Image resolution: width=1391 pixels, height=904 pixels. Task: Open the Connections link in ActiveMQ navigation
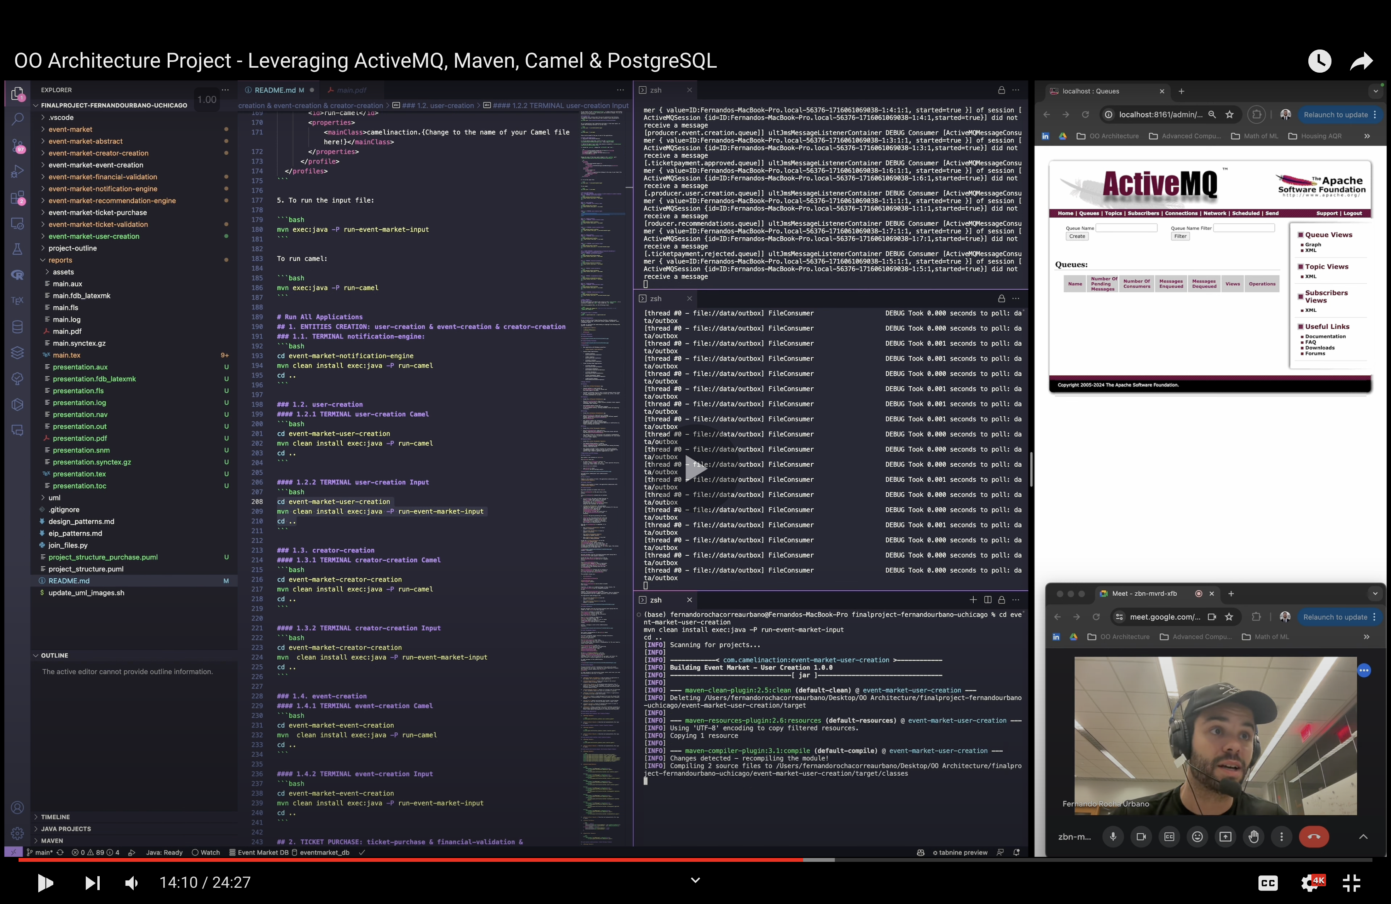pyautogui.click(x=1180, y=213)
